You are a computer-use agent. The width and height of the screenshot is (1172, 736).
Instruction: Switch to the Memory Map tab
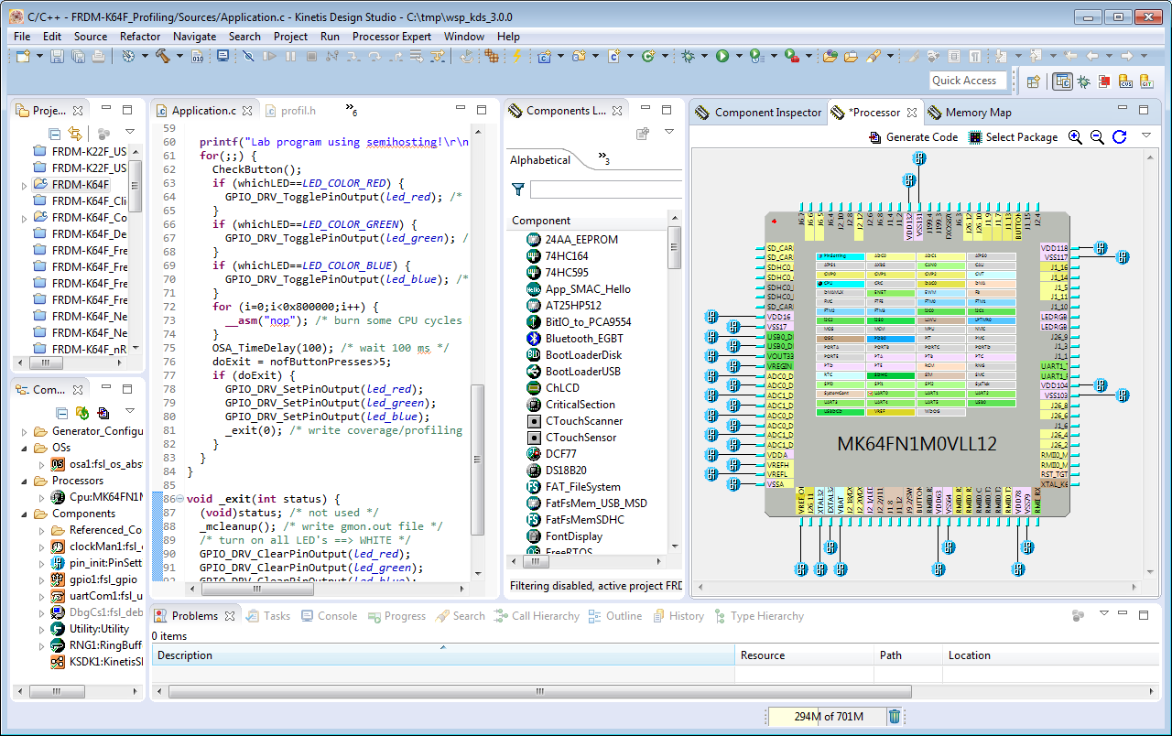tap(969, 113)
